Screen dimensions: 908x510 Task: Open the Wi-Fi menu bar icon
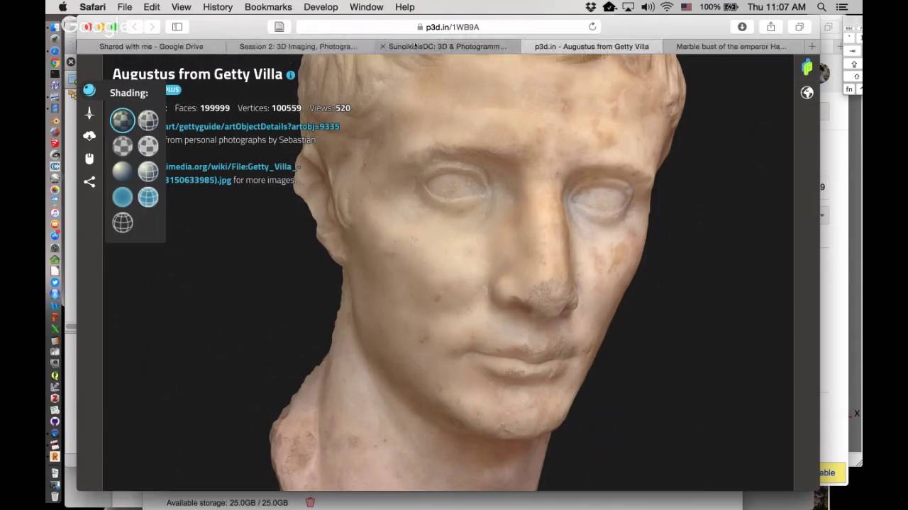pos(666,7)
